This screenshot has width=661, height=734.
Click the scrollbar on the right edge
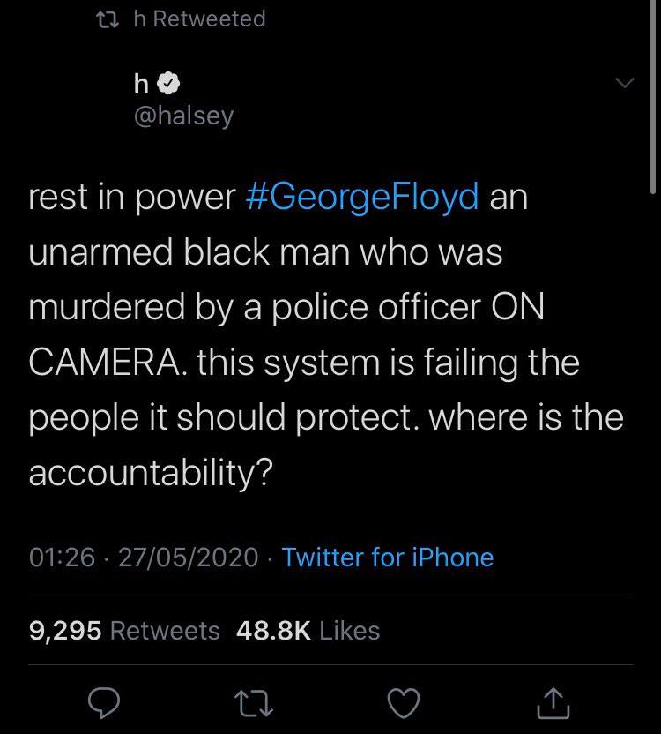tap(653, 97)
